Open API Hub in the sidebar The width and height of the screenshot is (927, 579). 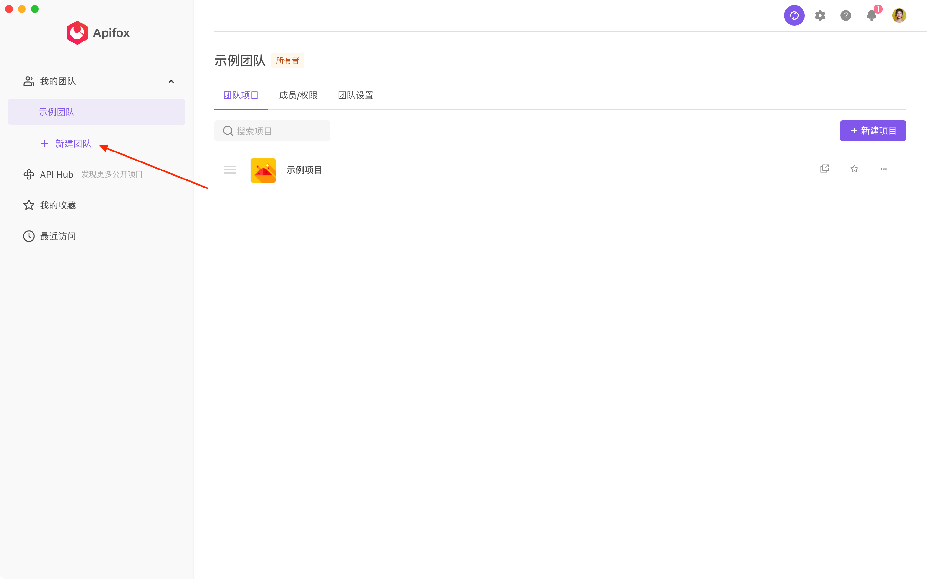[56, 174]
